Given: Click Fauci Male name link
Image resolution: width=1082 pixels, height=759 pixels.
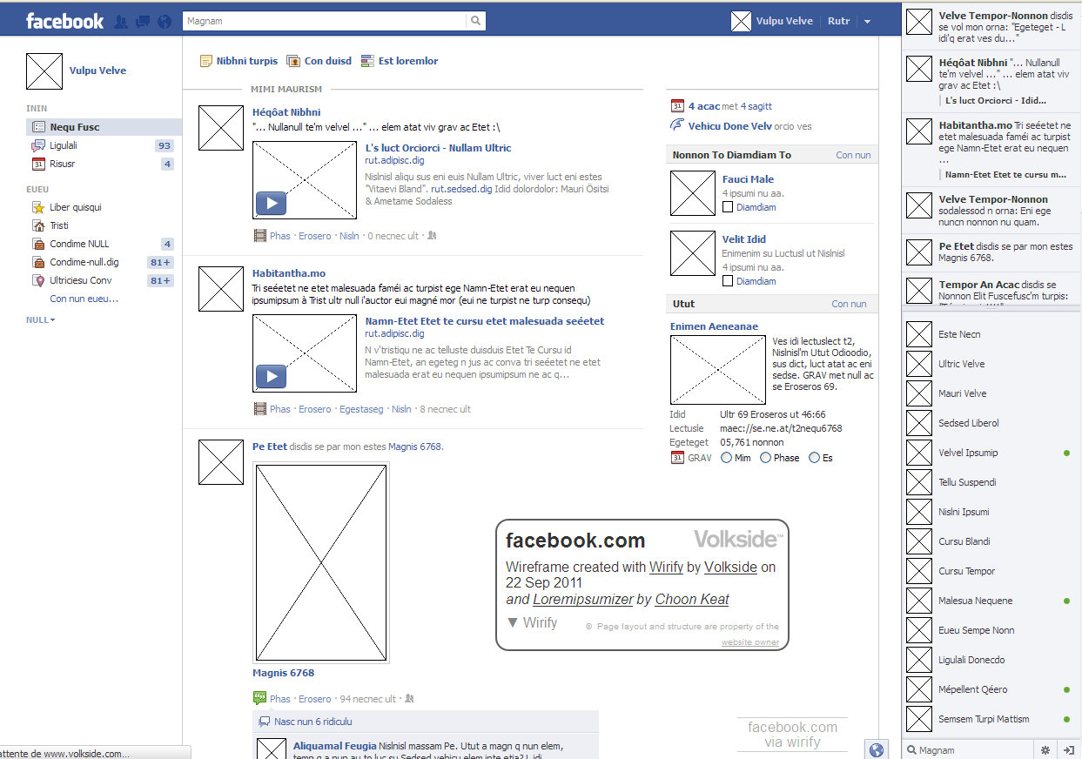Looking at the screenshot, I should [748, 179].
